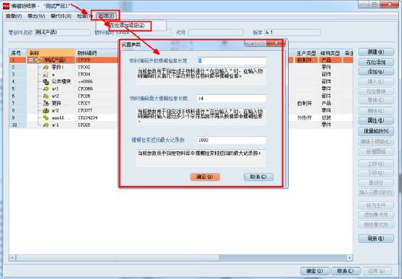Select the icon in row 3 next to CP004
The width and height of the screenshot is (402, 279).
tap(46, 75)
